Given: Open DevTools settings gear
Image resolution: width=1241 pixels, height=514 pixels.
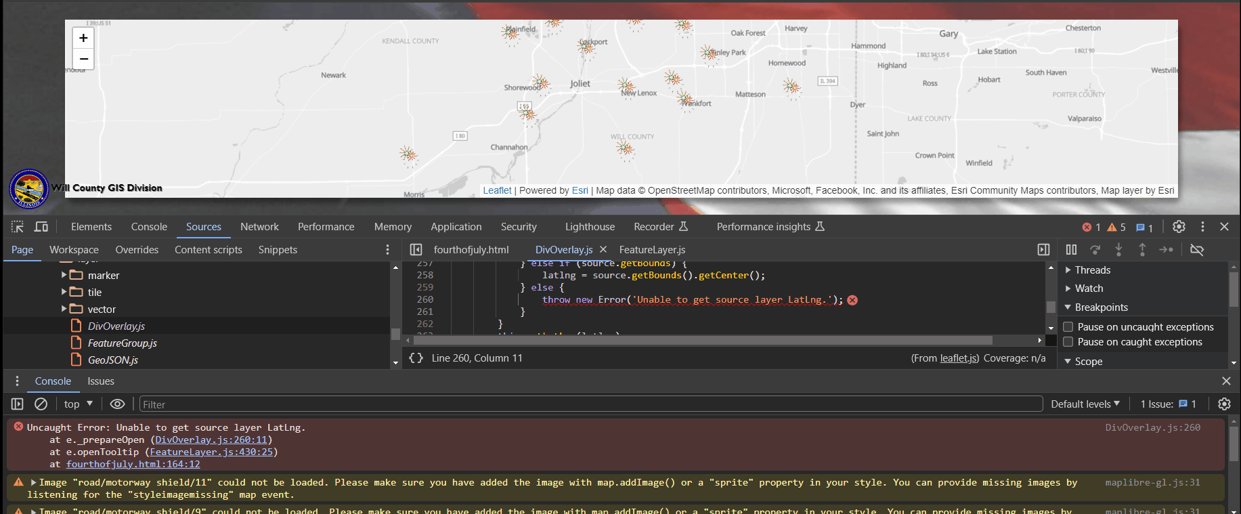Looking at the screenshot, I should pyautogui.click(x=1179, y=227).
